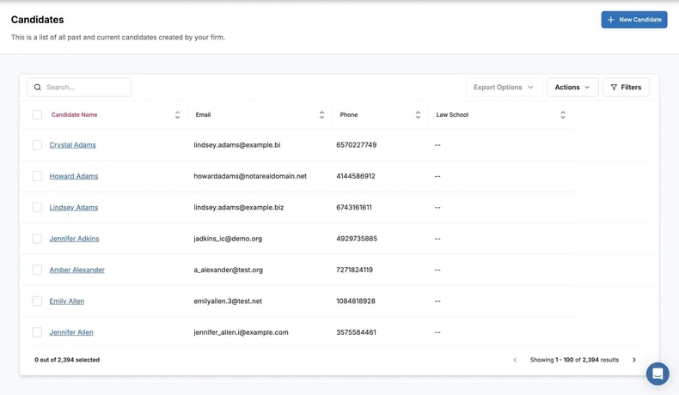Click email jadkins_ic@demo.org
The image size is (679, 395).
pos(228,239)
